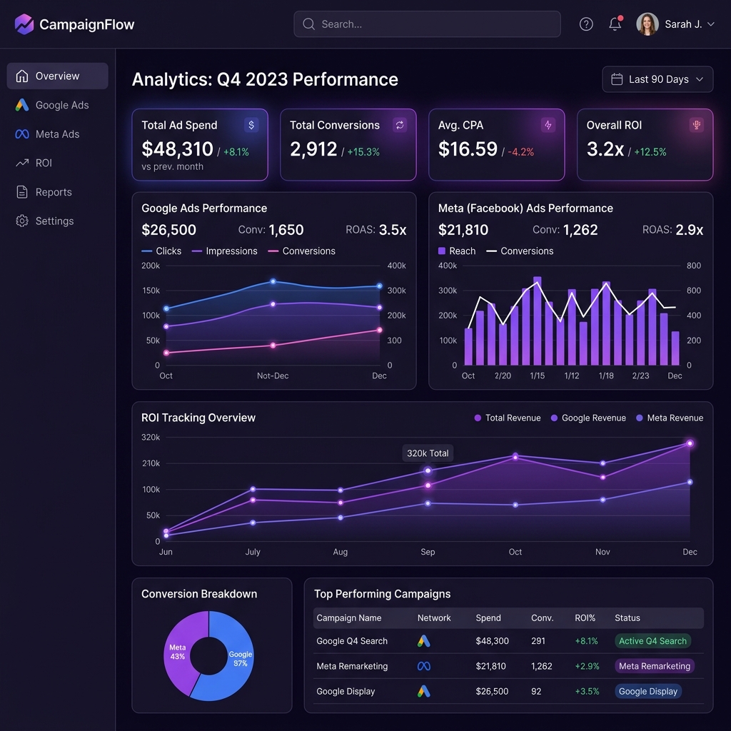Open the help question mark icon
731x731 pixels.
tap(586, 24)
